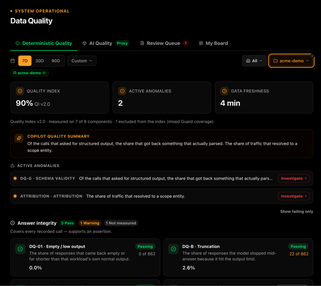The image size is (321, 286).
Task: Go to the My Board tab
Action: pos(214,43)
